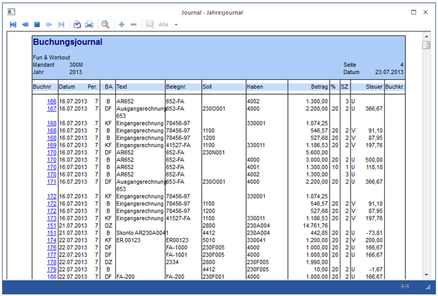
Task: Open booking entry 151 dated 21.07.2013
Action: pyautogui.click(x=51, y=225)
